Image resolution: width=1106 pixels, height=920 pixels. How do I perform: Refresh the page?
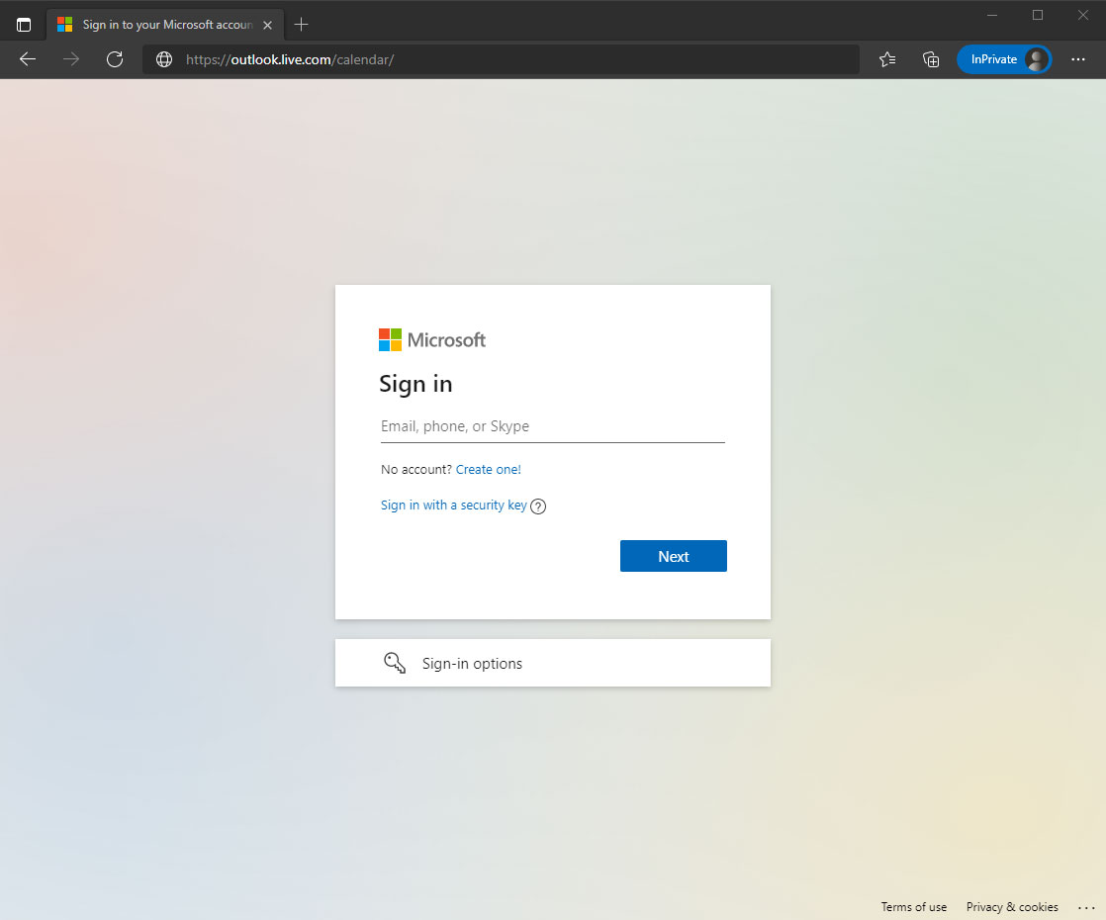click(115, 59)
